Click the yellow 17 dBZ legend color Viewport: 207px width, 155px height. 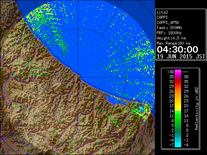coord(178,106)
